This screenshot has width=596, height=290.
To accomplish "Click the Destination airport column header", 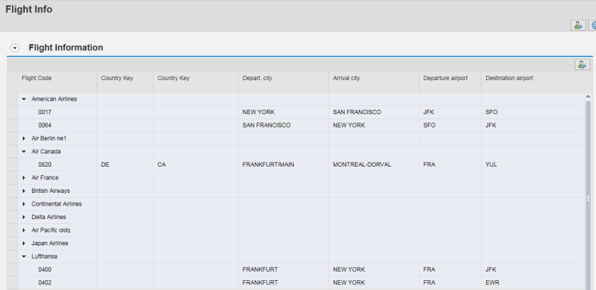I will coord(509,78).
